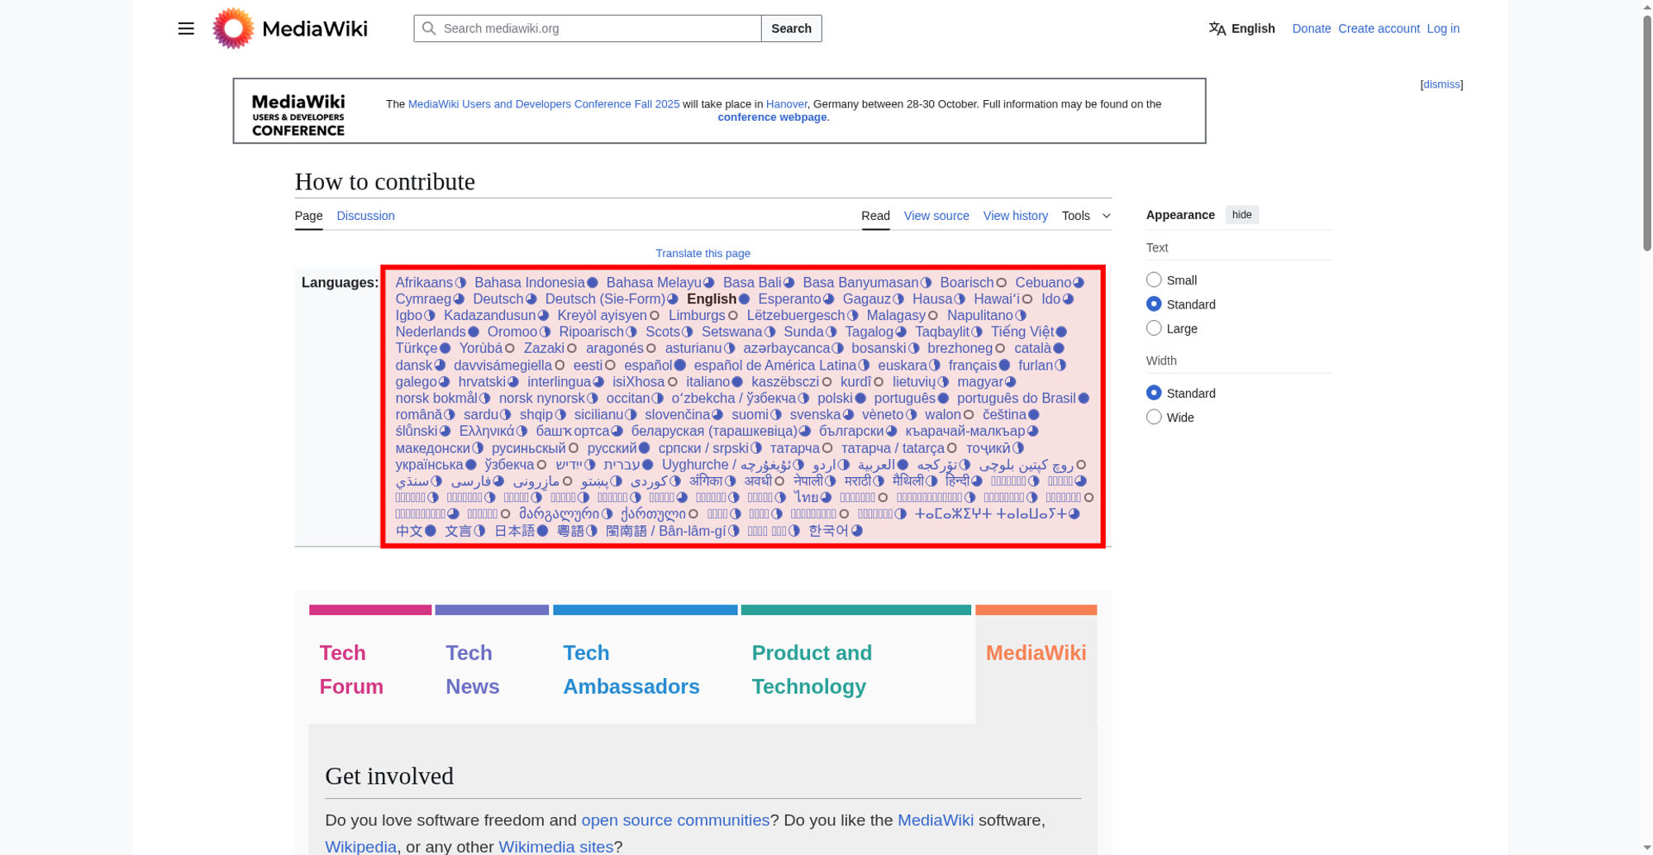Open the Translate this page link
The height and width of the screenshot is (855, 1653).
coord(703,253)
